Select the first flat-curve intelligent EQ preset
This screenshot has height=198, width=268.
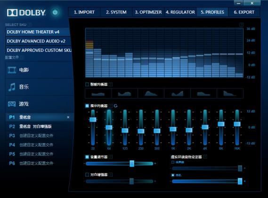point(98,94)
